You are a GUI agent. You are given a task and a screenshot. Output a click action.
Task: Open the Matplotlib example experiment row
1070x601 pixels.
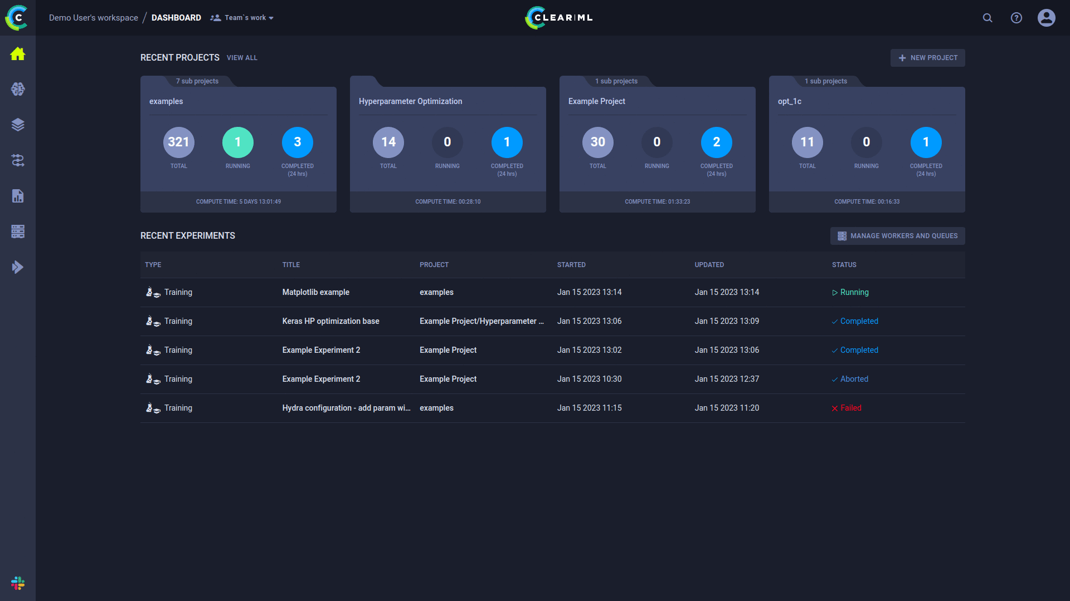click(x=315, y=292)
